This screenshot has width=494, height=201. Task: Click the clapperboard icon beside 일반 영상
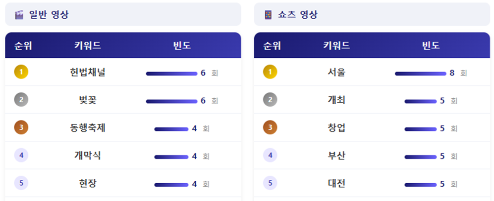(x=19, y=15)
